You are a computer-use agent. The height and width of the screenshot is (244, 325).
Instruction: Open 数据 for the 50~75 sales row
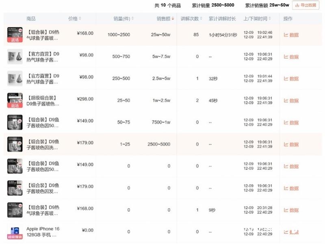tap(291, 122)
